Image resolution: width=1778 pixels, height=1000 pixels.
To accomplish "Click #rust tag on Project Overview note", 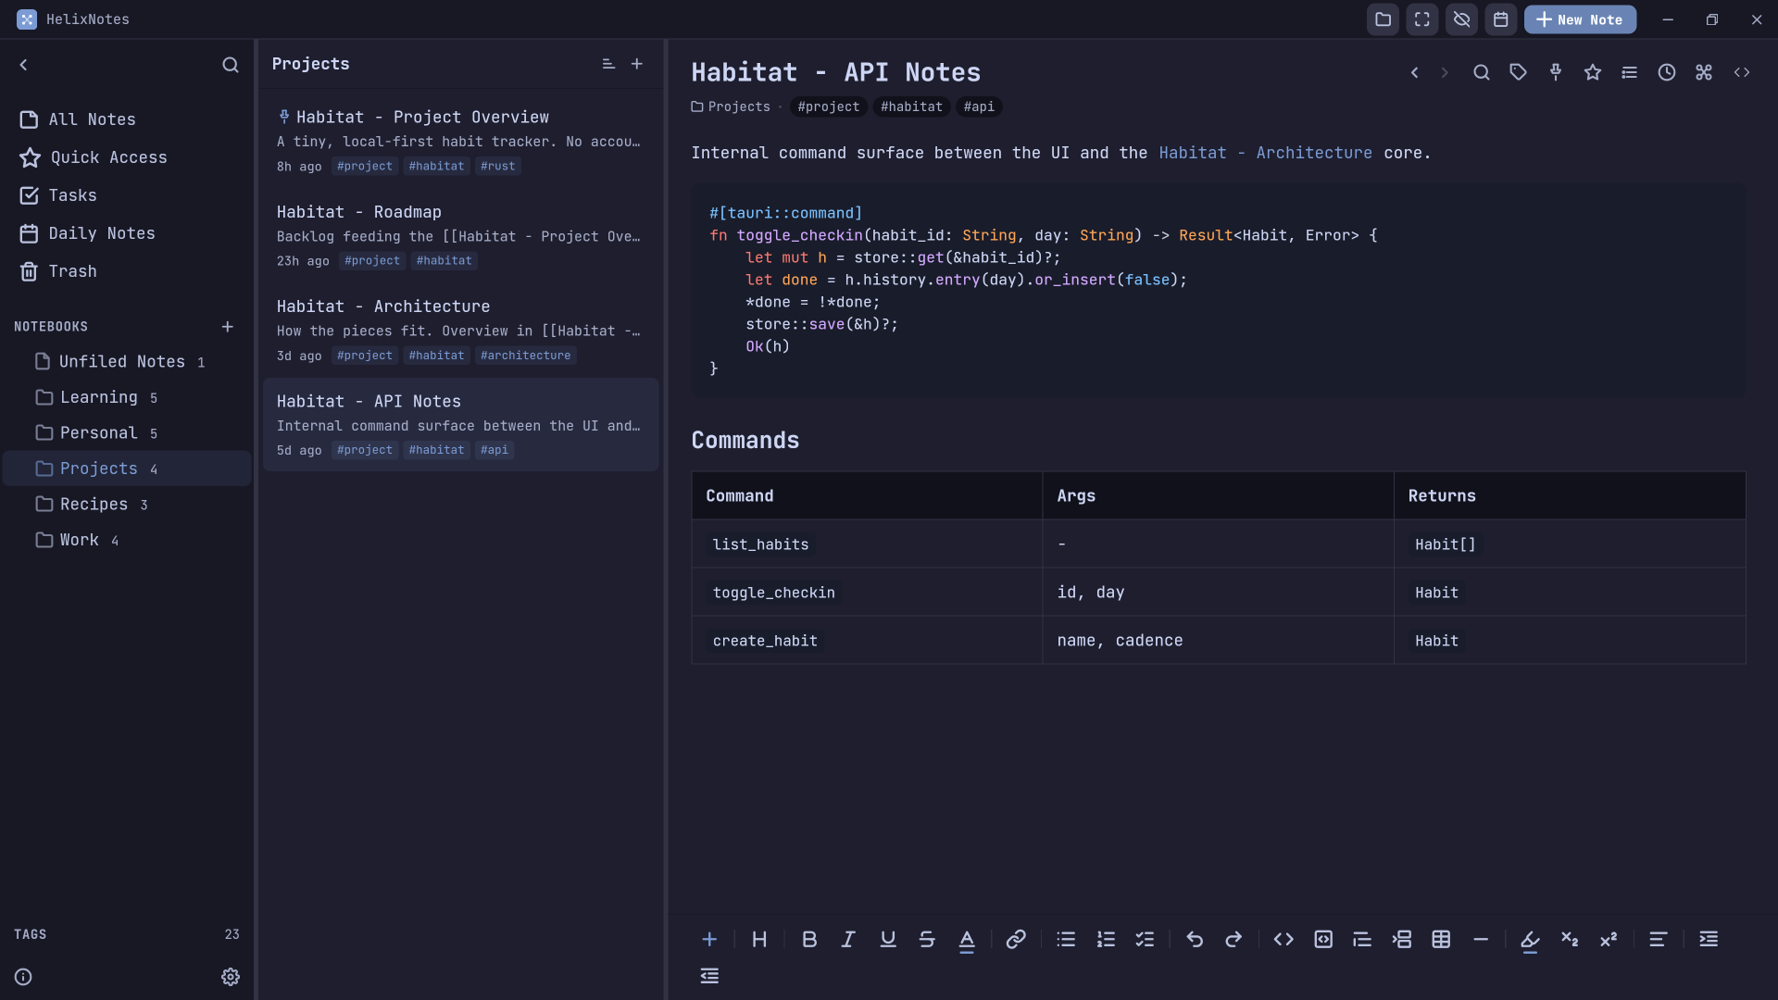I will (x=497, y=167).
